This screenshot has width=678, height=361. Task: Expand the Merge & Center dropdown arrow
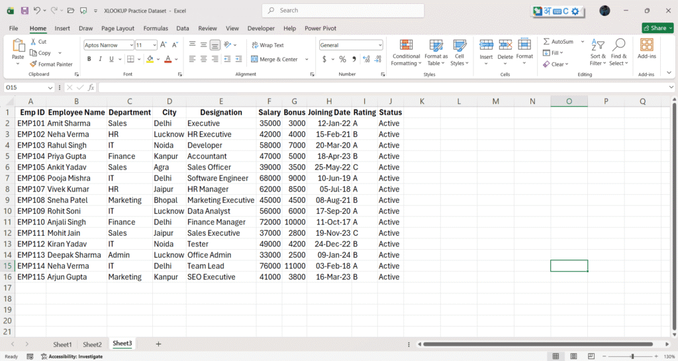point(307,59)
